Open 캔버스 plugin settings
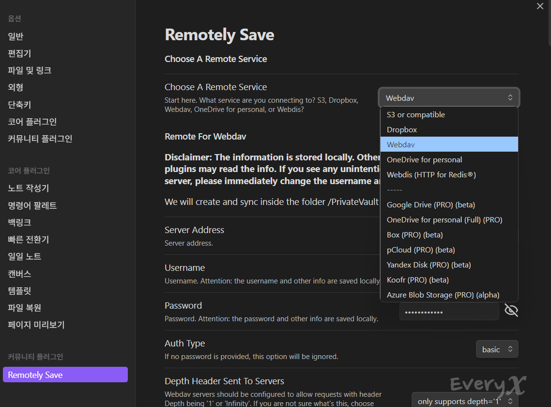This screenshot has width=551, height=407. tap(20, 274)
